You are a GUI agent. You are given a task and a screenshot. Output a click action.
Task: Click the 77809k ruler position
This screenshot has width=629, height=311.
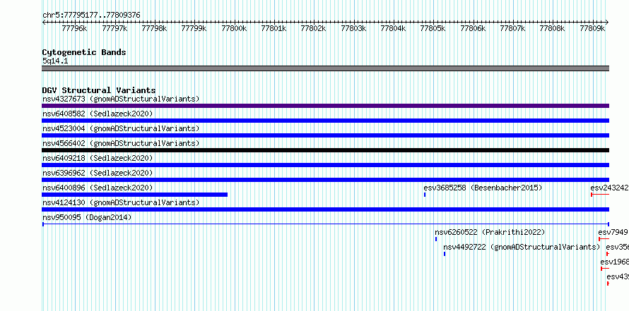coord(592,28)
